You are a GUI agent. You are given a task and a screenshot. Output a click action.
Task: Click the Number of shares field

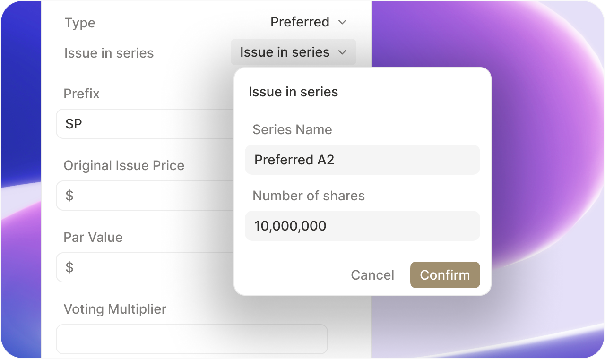click(x=363, y=226)
